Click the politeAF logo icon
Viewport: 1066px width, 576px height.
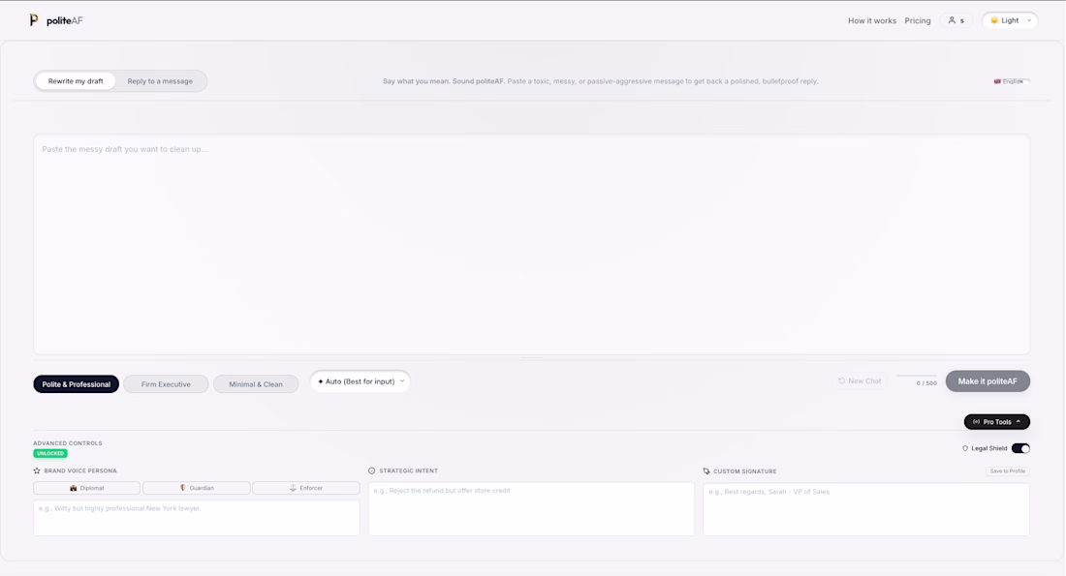point(33,20)
